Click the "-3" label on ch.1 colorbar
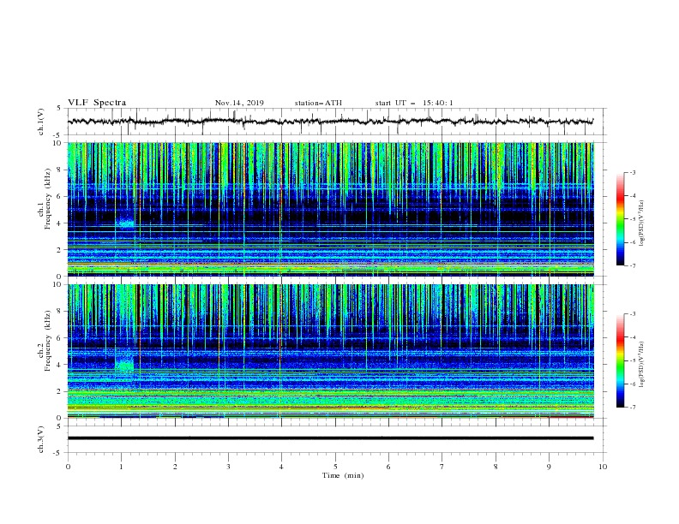This screenshot has height=524, width=679. coord(633,172)
